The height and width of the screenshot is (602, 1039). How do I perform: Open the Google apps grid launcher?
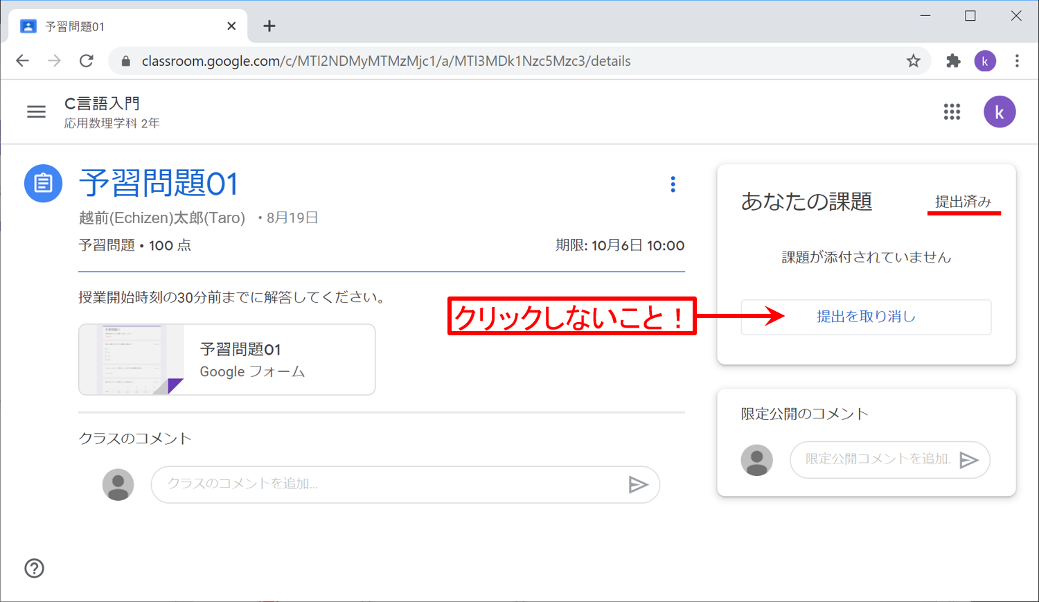952,112
